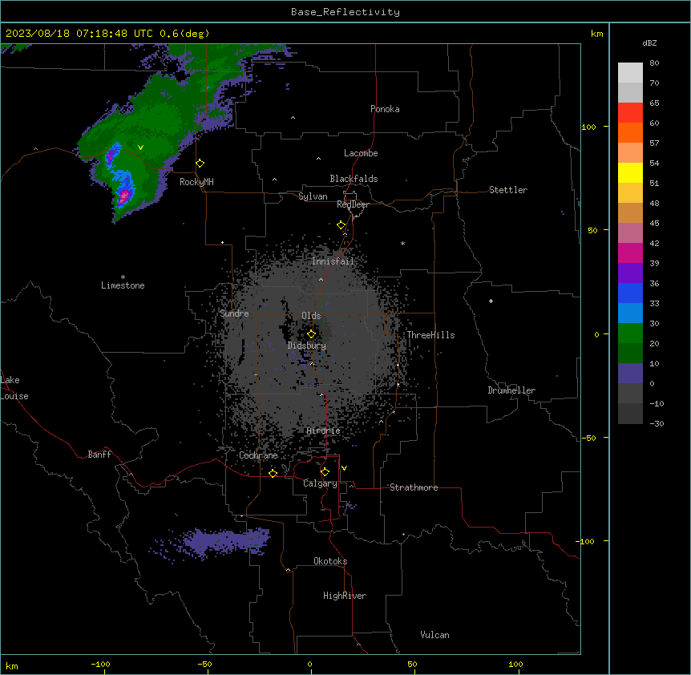Image resolution: width=691 pixels, height=675 pixels.
Task: Select the magenta 39-42 dBZ legend swatch
Action: click(630, 253)
